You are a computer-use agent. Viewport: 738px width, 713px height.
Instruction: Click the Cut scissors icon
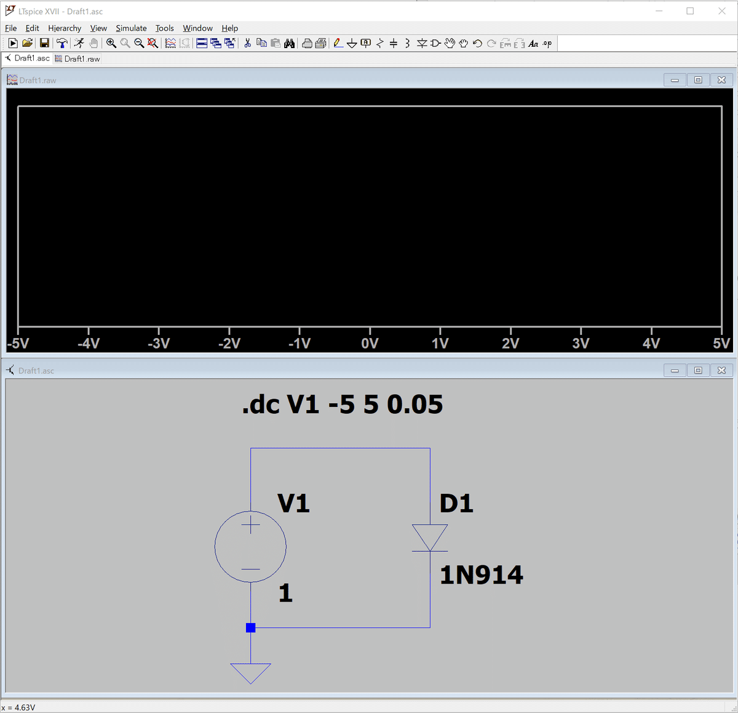247,43
